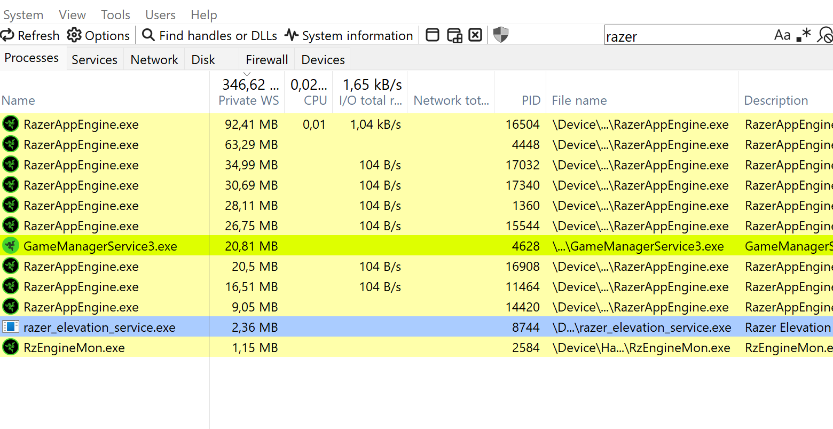Image resolution: width=833 pixels, height=429 pixels.
Task: Click the 2,36 MB memory cell
Action: [255, 327]
